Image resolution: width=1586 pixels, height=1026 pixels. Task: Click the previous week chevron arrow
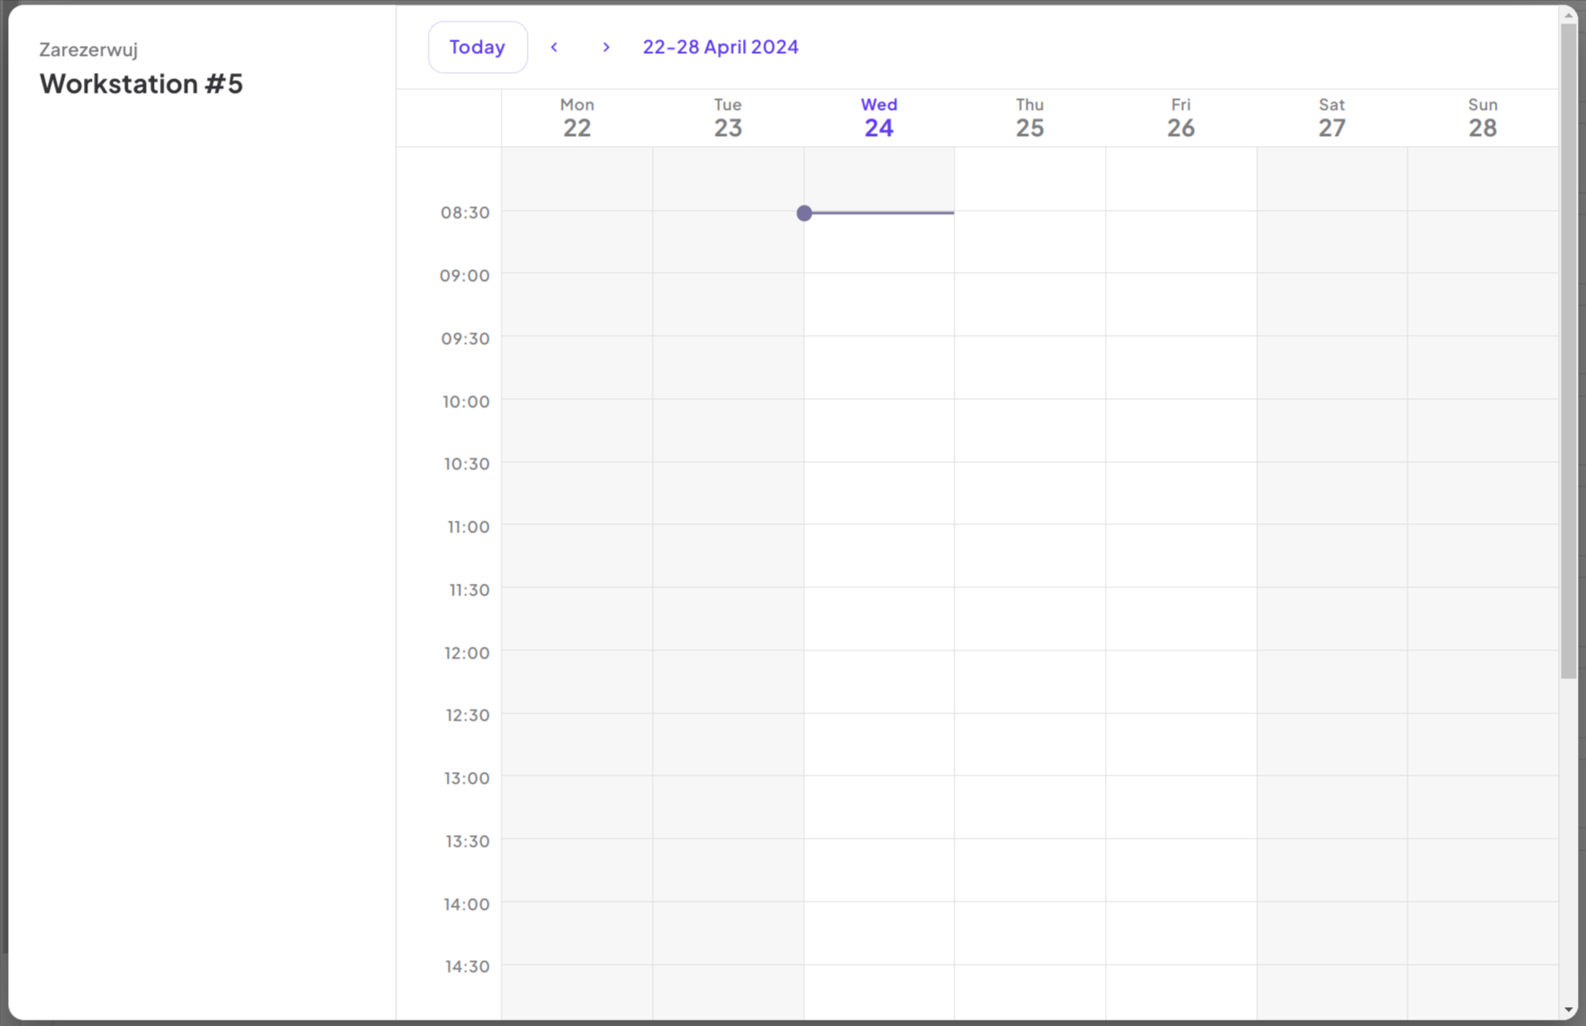555,47
